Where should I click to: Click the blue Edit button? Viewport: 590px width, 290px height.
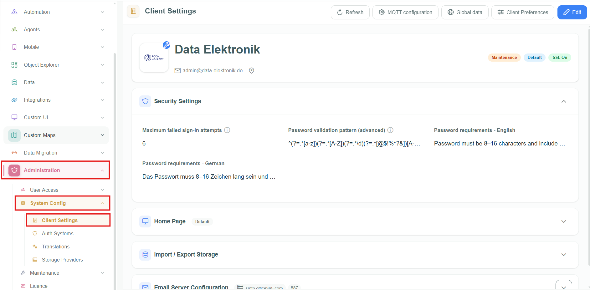(572, 12)
